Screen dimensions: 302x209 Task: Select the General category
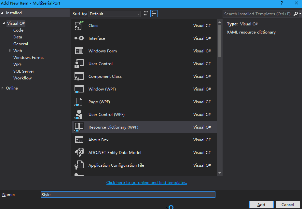21,44
